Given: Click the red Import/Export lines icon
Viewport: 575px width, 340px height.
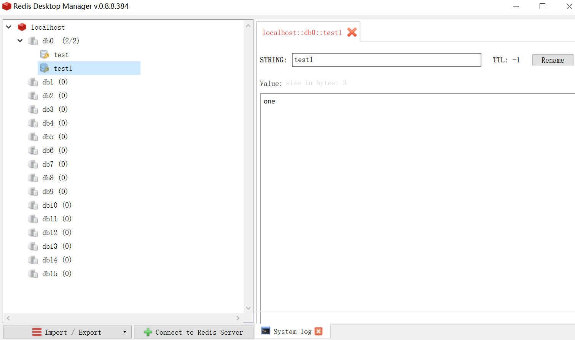Looking at the screenshot, I should click(37, 332).
